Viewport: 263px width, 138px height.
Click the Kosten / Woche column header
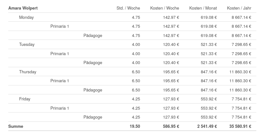click(164, 8)
